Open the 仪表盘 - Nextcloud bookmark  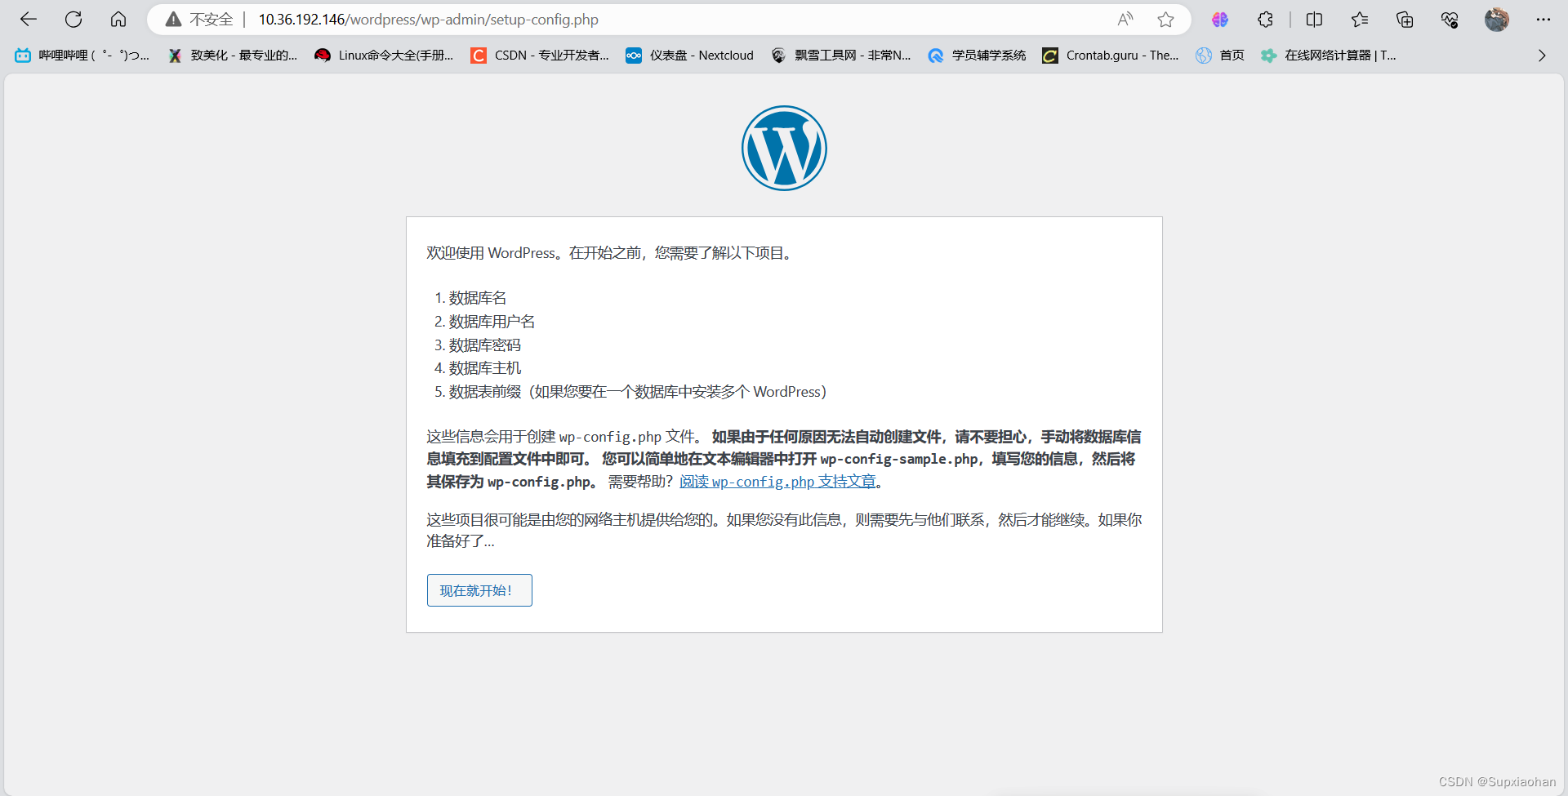[x=689, y=56]
